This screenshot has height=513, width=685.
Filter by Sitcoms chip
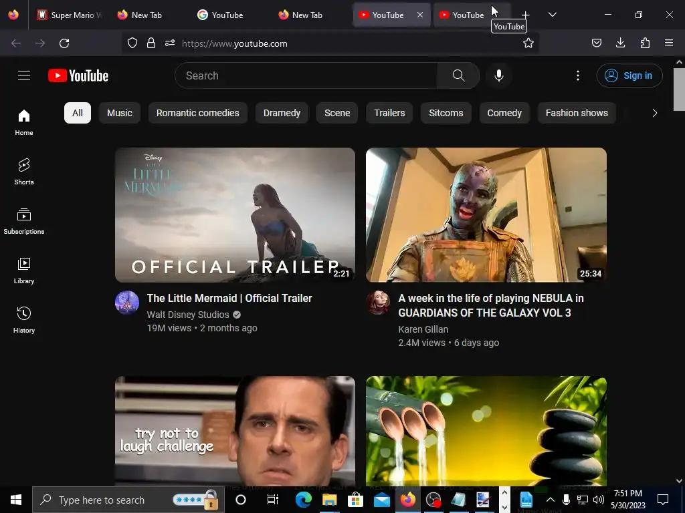(446, 113)
